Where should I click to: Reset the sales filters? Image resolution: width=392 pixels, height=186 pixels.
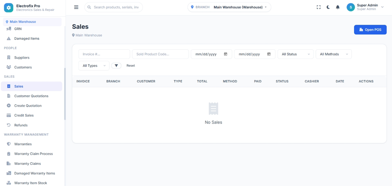point(131,66)
